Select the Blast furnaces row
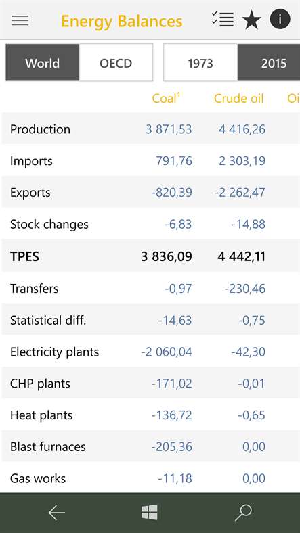 (150, 446)
